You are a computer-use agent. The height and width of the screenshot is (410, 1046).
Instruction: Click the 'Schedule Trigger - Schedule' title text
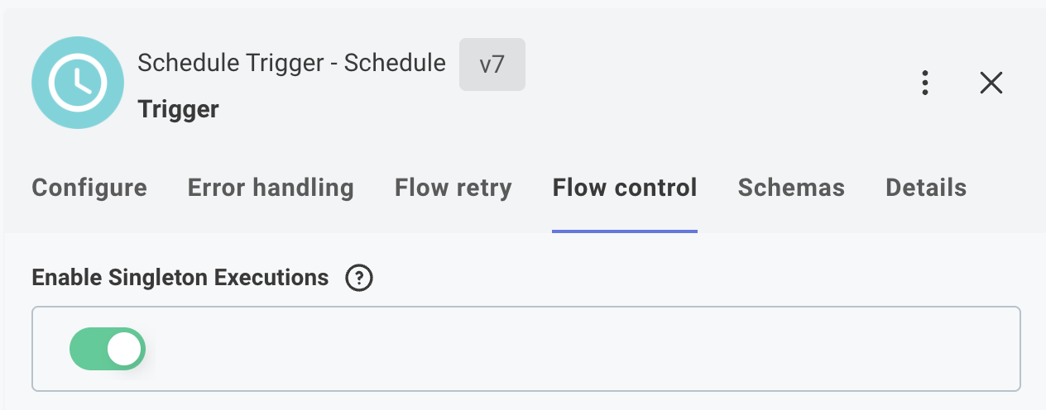(x=291, y=63)
